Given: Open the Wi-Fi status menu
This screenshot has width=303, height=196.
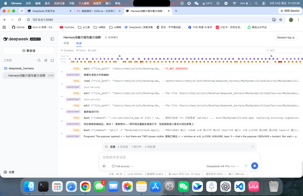Looking at the screenshot, I should (234, 3).
